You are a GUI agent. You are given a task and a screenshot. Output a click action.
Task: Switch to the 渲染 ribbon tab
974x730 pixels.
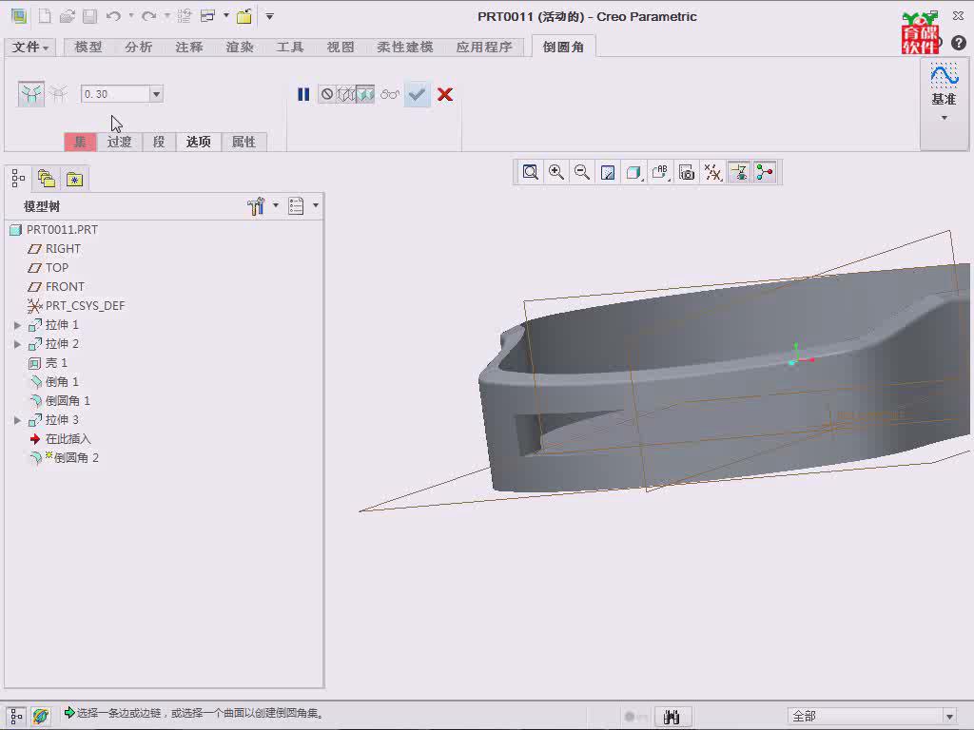pyautogui.click(x=239, y=48)
